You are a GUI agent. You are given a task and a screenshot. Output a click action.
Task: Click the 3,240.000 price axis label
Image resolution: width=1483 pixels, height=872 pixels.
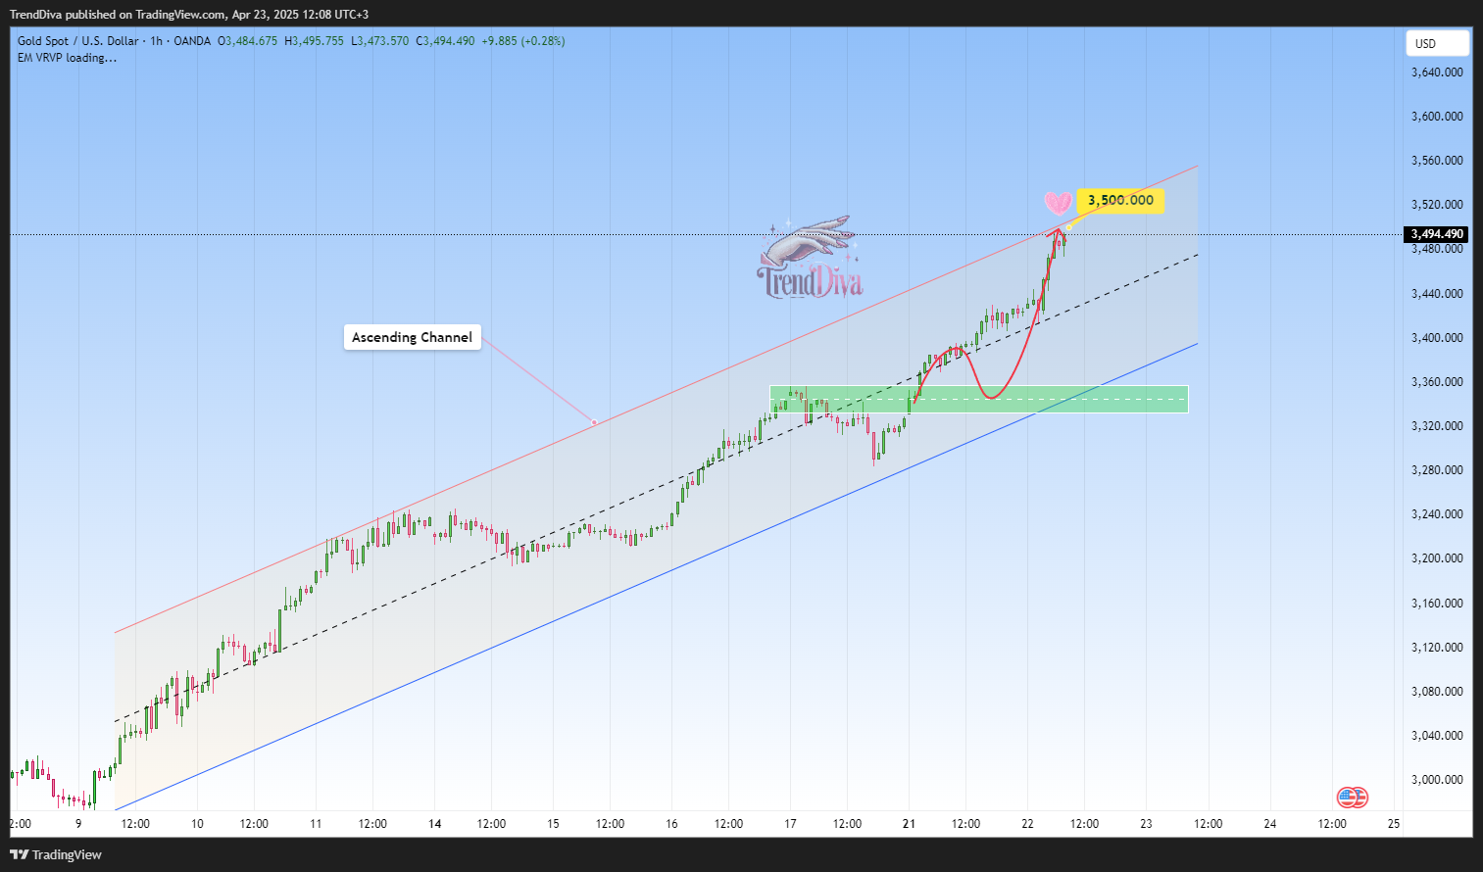(x=1437, y=514)
